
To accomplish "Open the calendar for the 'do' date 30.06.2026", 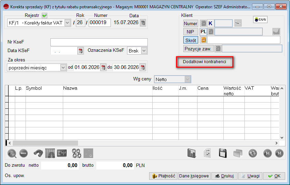I will pos(143,67).
